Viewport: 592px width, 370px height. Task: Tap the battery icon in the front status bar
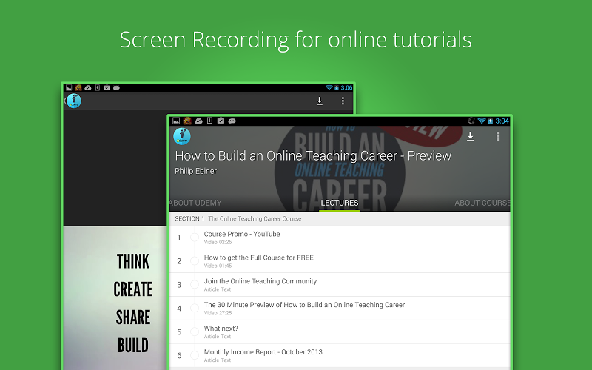pos(490,121)
